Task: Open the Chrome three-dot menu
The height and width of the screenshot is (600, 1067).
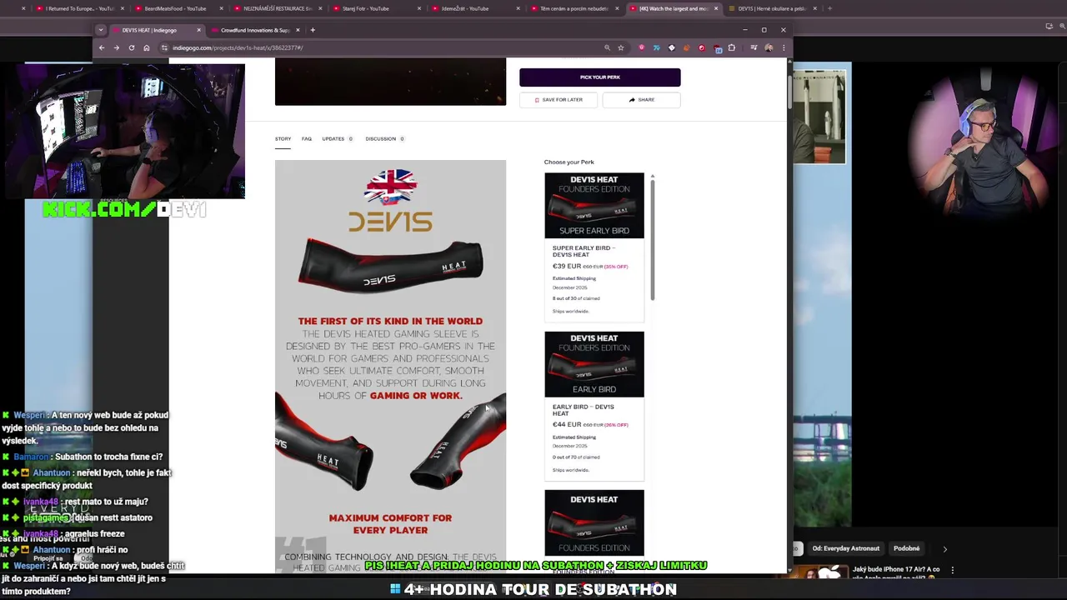Action: click(783, 47)
